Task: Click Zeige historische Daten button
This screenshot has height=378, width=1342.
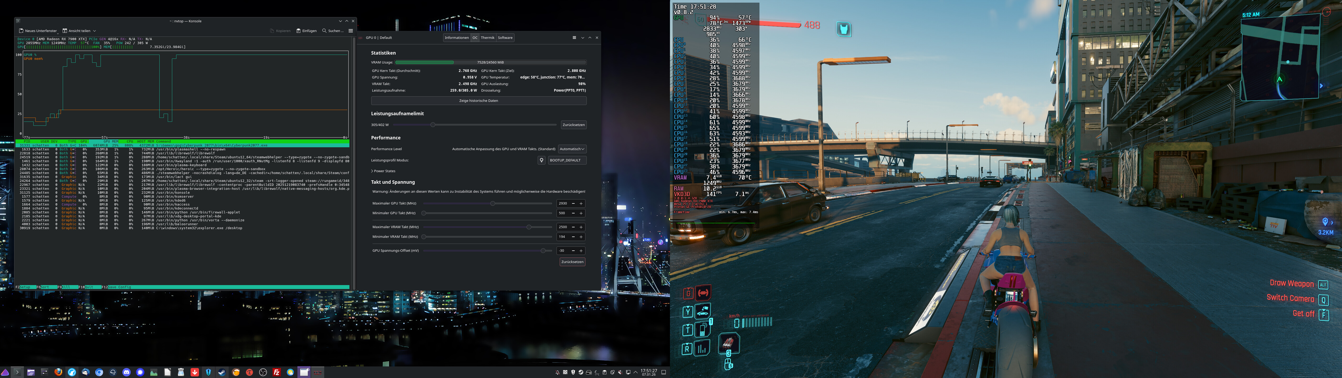Action: pyautogui.click(x=478, y=101)
